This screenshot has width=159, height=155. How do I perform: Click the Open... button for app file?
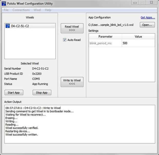pos(147,25)
